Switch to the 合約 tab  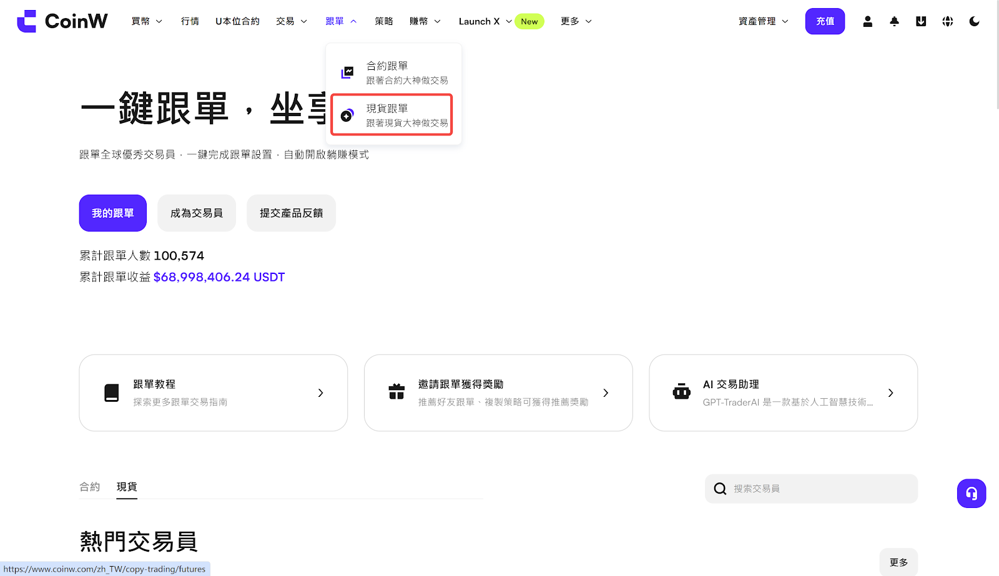click(89, 487)
